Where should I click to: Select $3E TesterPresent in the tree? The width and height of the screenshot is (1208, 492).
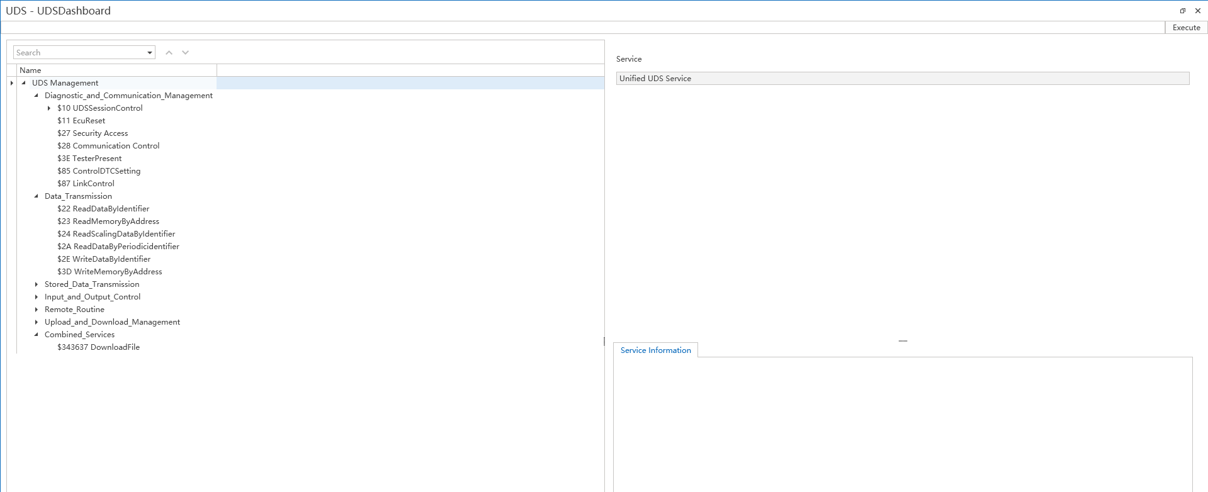89,159
